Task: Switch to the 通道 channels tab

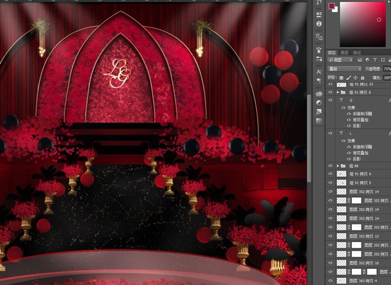Action: tap(344, 53)
